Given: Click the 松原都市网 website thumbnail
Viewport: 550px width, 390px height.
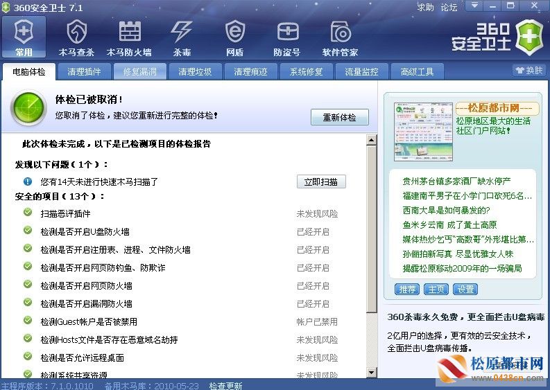Looking at the screenshot, I should (x=423, y=132).
